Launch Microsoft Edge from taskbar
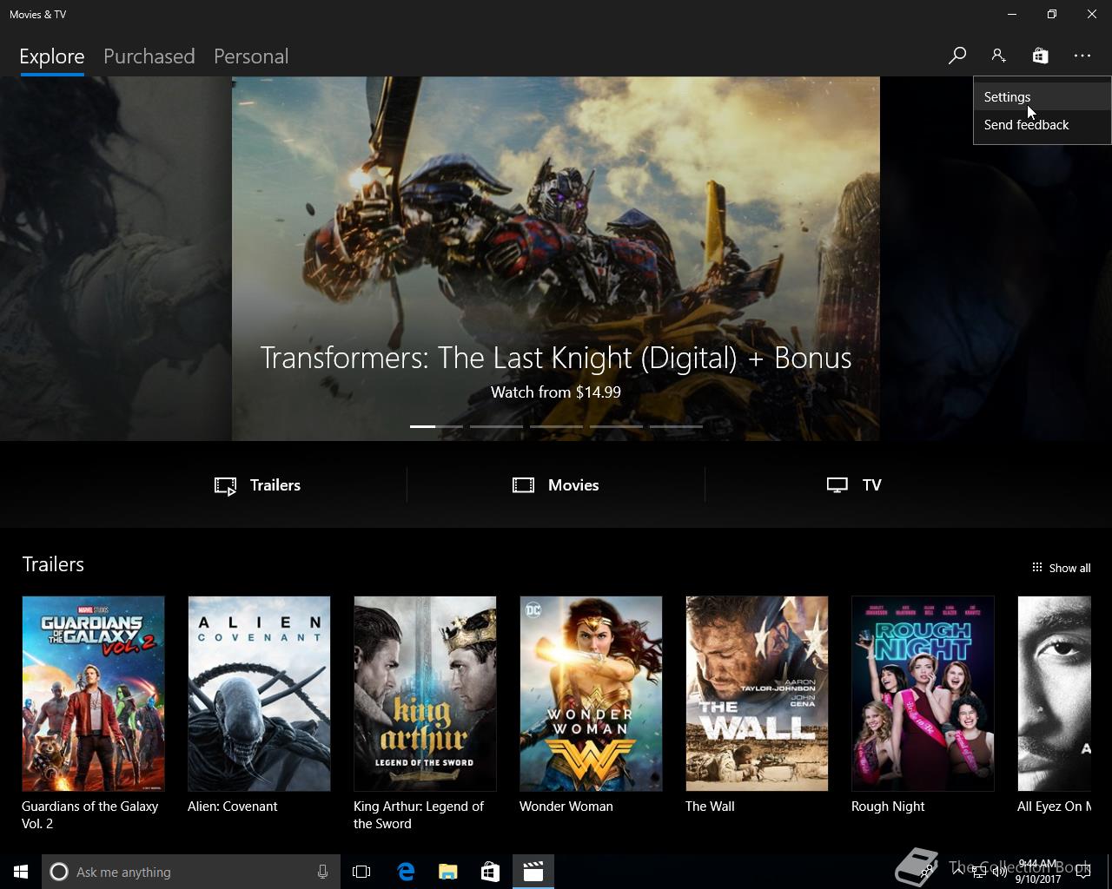 coord(405,872)
